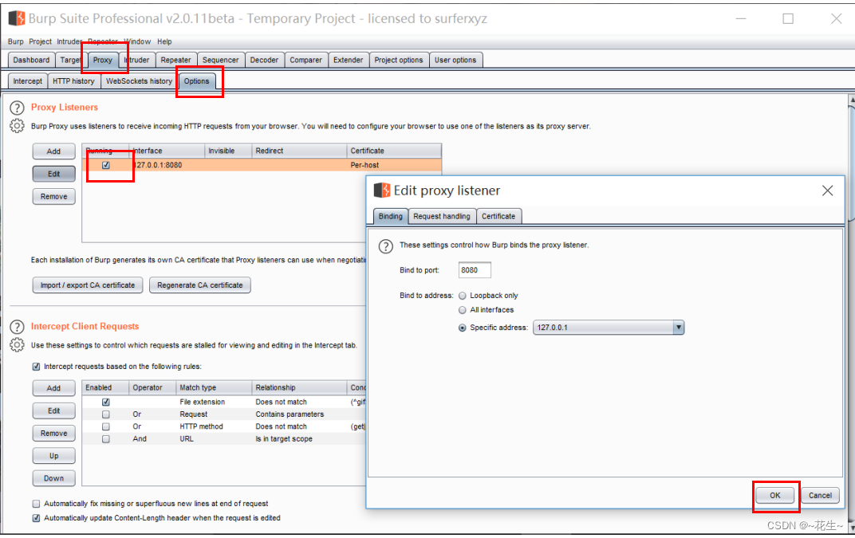The width and height of the screenshot is (855, 538).
Task: Open the Intercept sub-tab
Action: click(28, 81)
